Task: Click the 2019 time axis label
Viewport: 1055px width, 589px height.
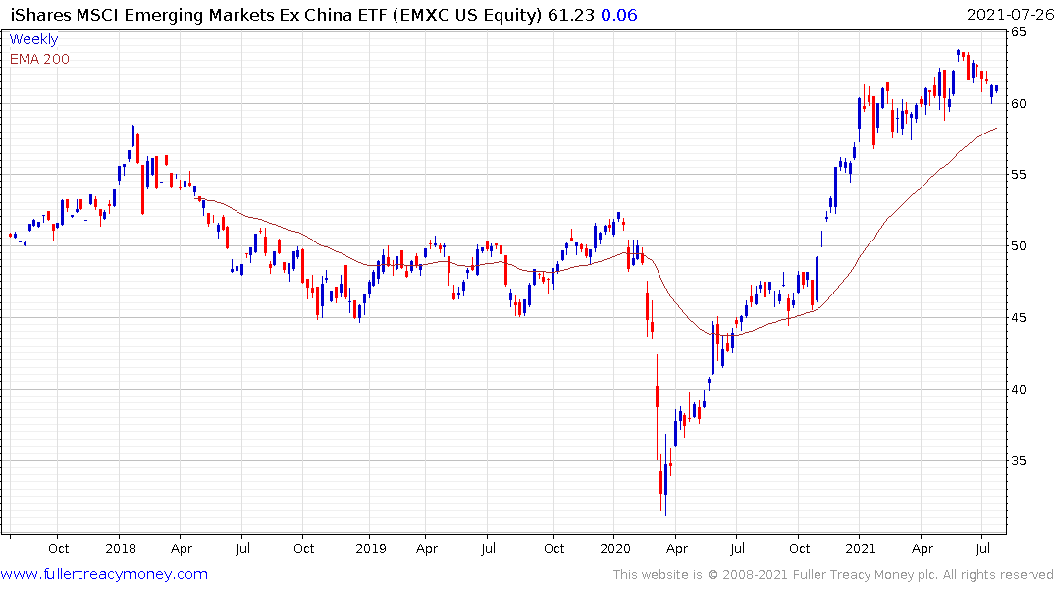Action: point(371,548)
